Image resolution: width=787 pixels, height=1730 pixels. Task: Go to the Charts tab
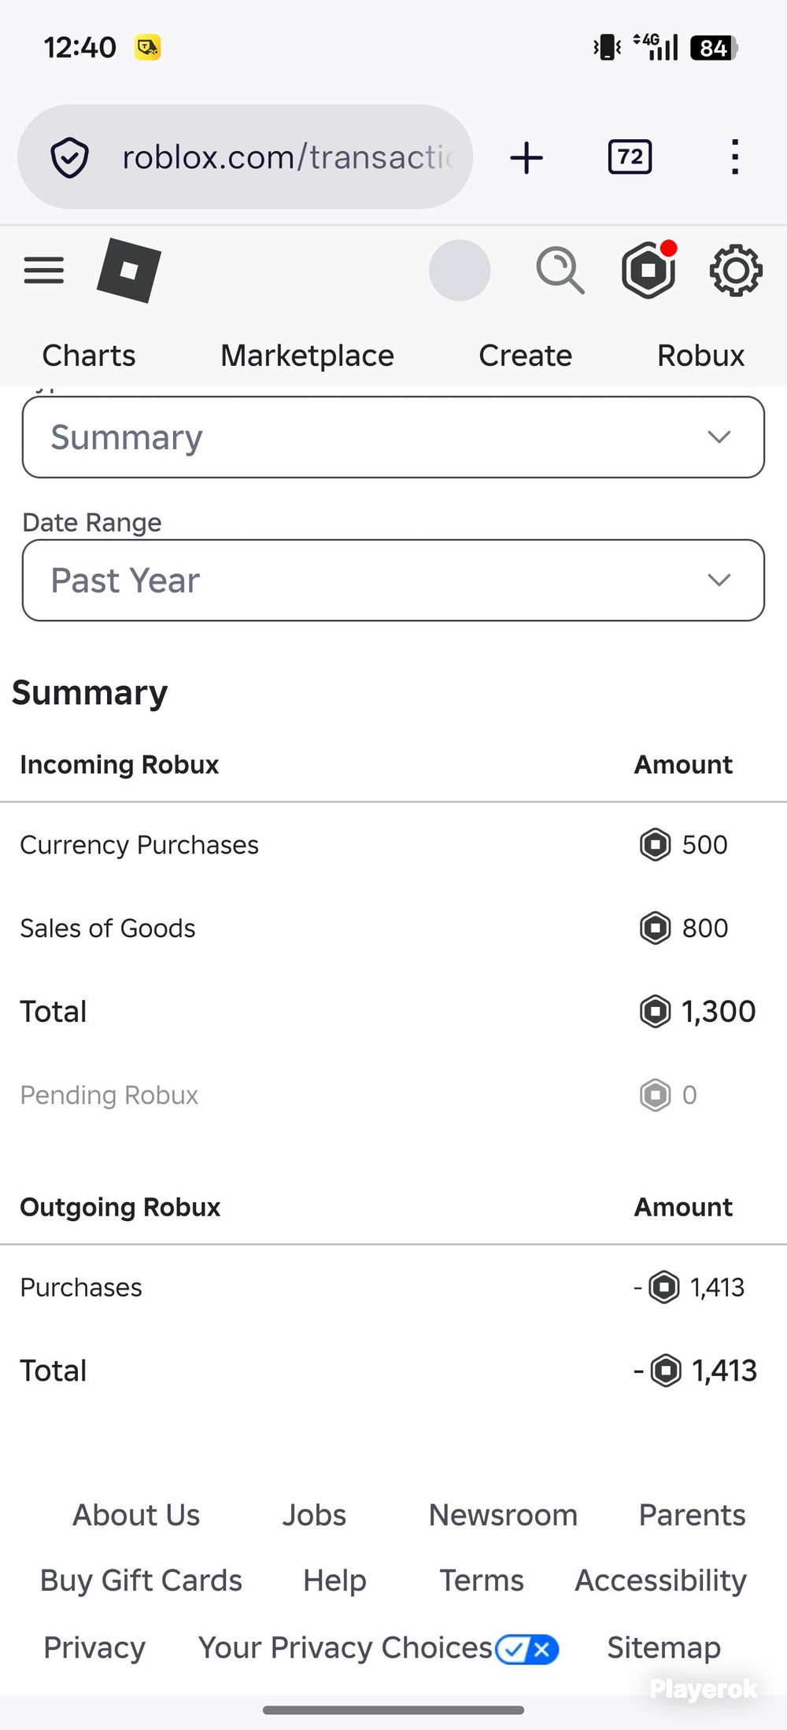click(89, 356)
